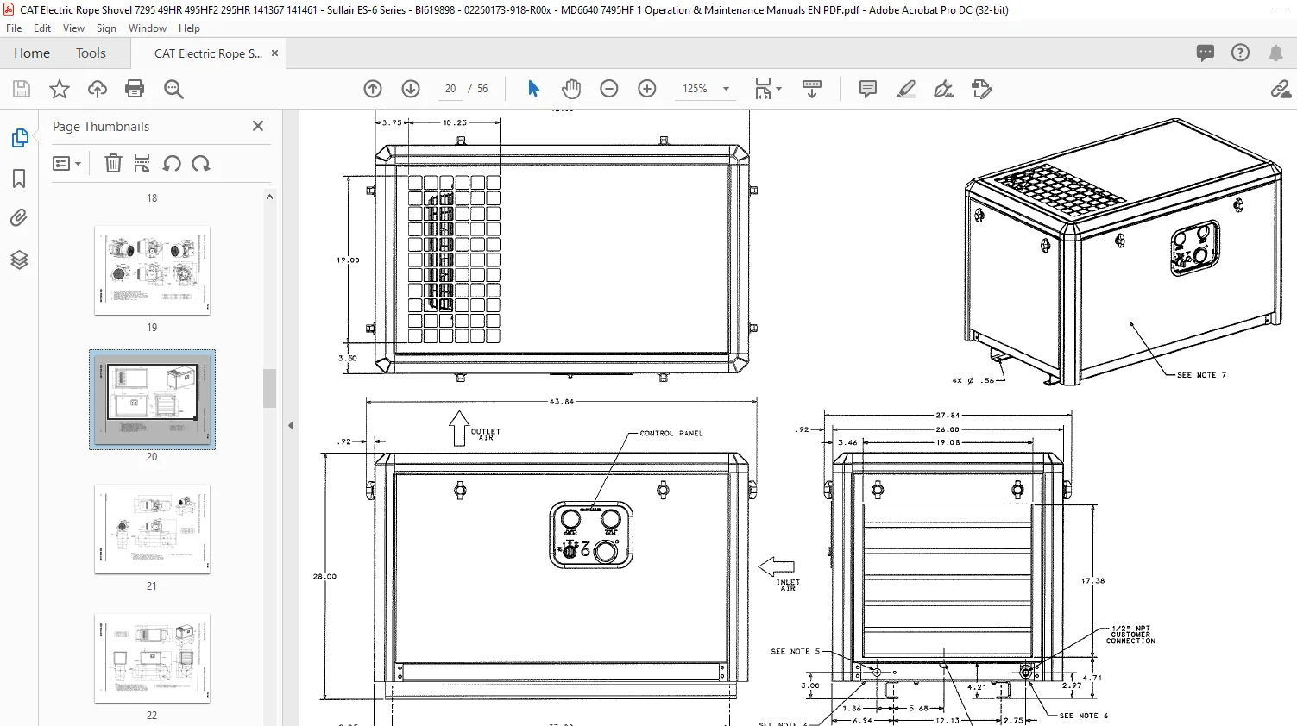Activate the Hand pan tool
1297x726 pixels.
[571, 89]
